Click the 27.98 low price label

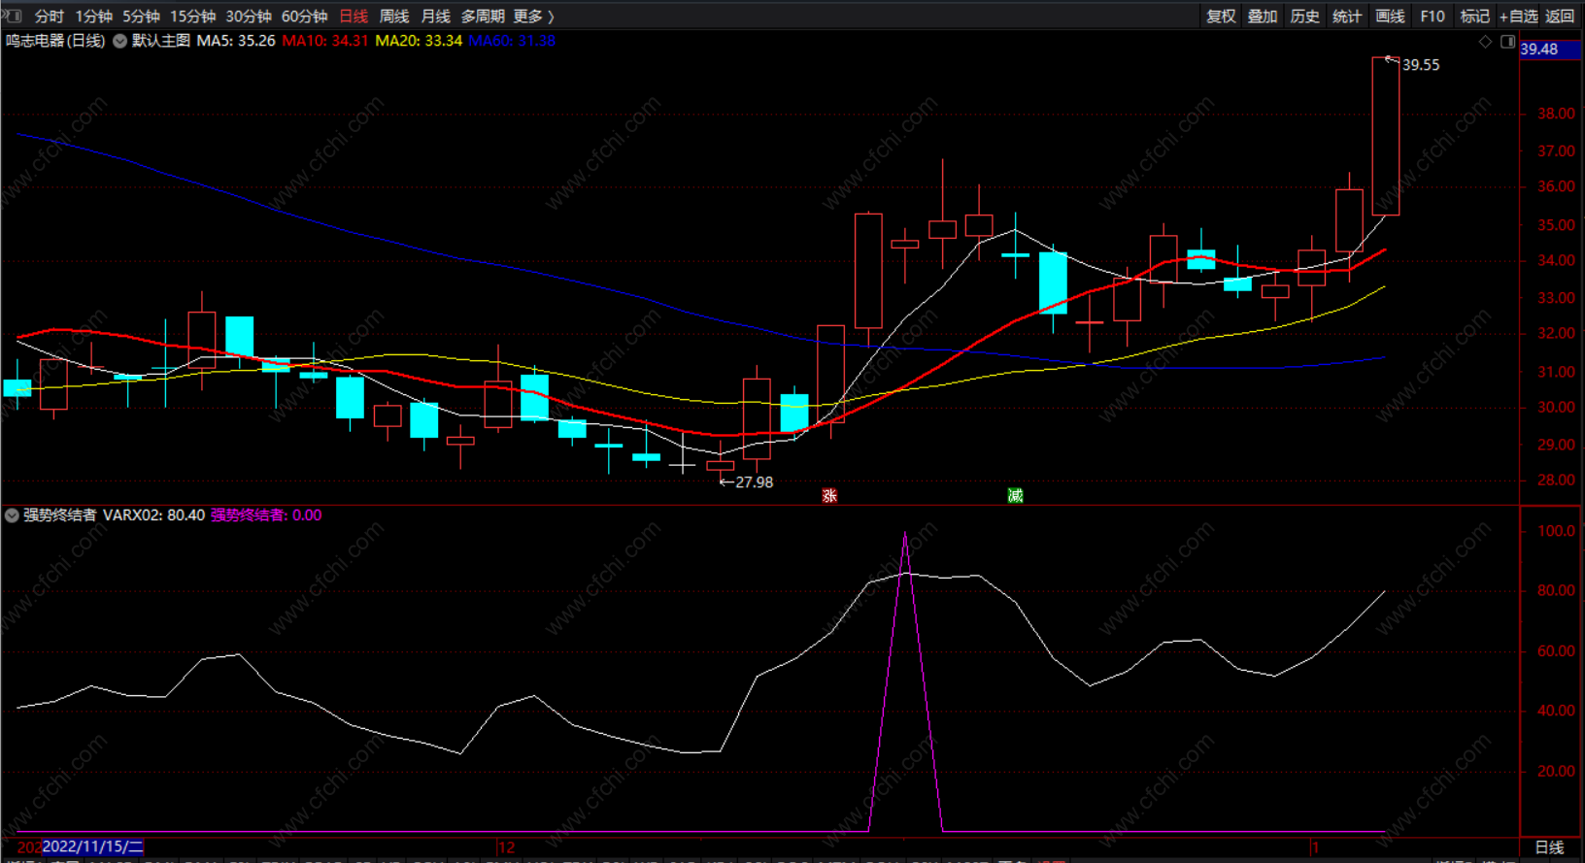(754, 482)
